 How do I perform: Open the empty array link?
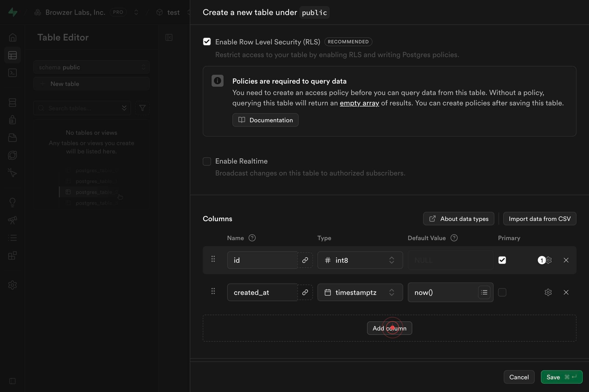click(359, 103)
